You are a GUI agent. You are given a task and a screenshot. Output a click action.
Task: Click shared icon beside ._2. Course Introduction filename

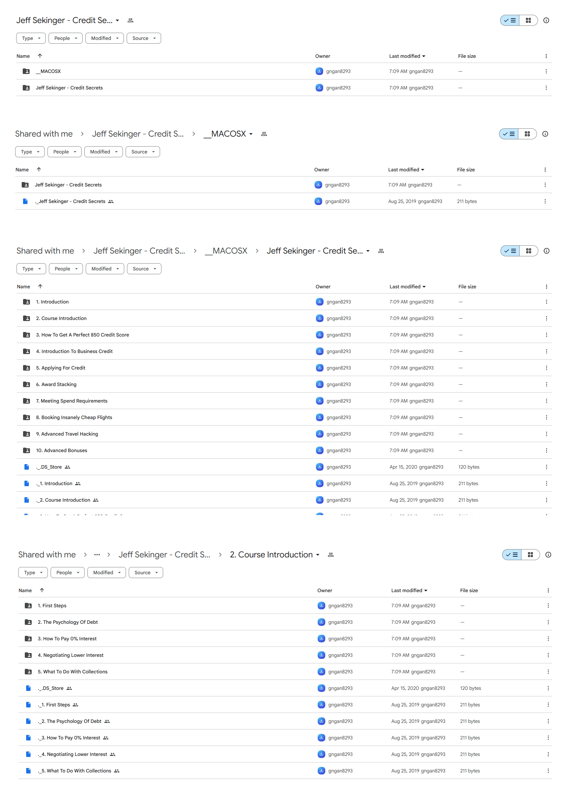coord(95,500)
